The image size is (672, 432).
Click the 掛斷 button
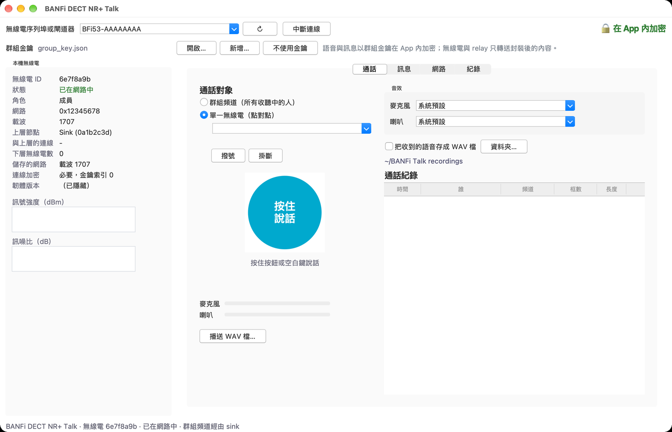[x=265, y=156]
